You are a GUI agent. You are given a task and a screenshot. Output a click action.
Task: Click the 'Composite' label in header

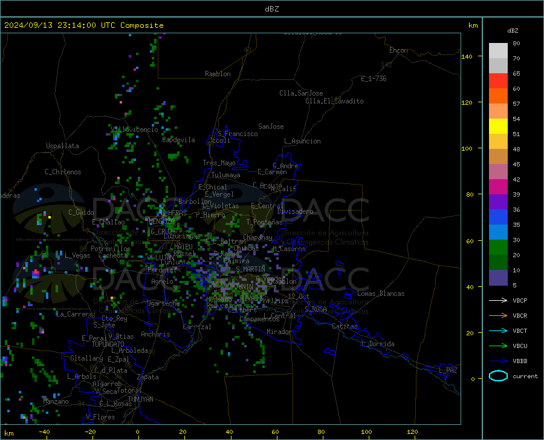pyautogui.click(x=142, y=25)
